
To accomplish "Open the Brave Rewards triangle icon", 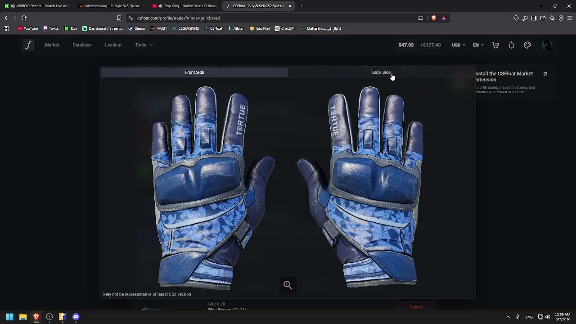I will pos(444,18).
